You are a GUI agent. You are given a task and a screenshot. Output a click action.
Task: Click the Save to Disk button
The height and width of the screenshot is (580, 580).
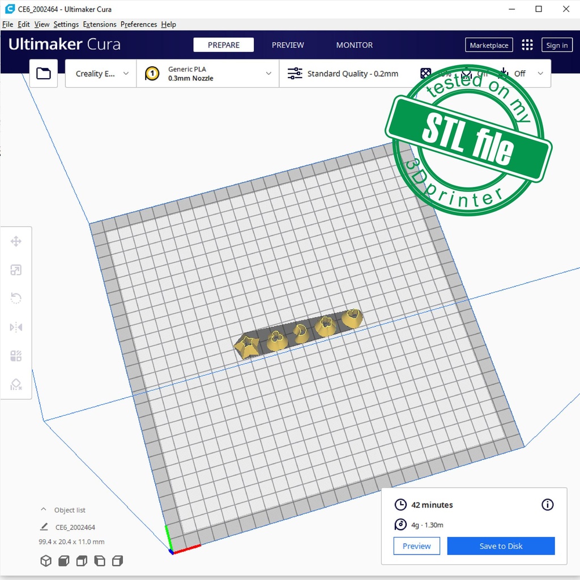pos(501,546)
